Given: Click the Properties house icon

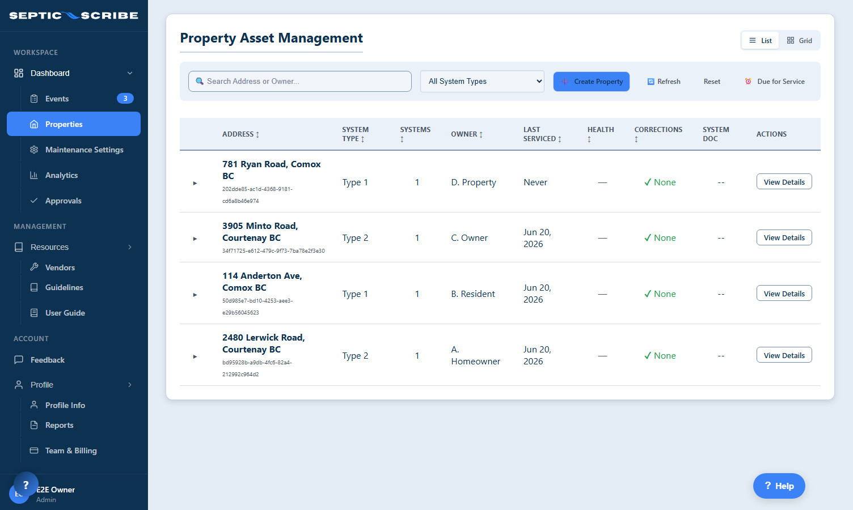Looking at the screenshot, I should (x=34, y=124).
